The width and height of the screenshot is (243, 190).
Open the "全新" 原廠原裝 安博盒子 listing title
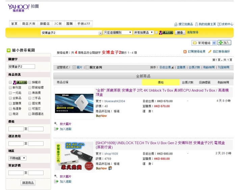point(162,92)
